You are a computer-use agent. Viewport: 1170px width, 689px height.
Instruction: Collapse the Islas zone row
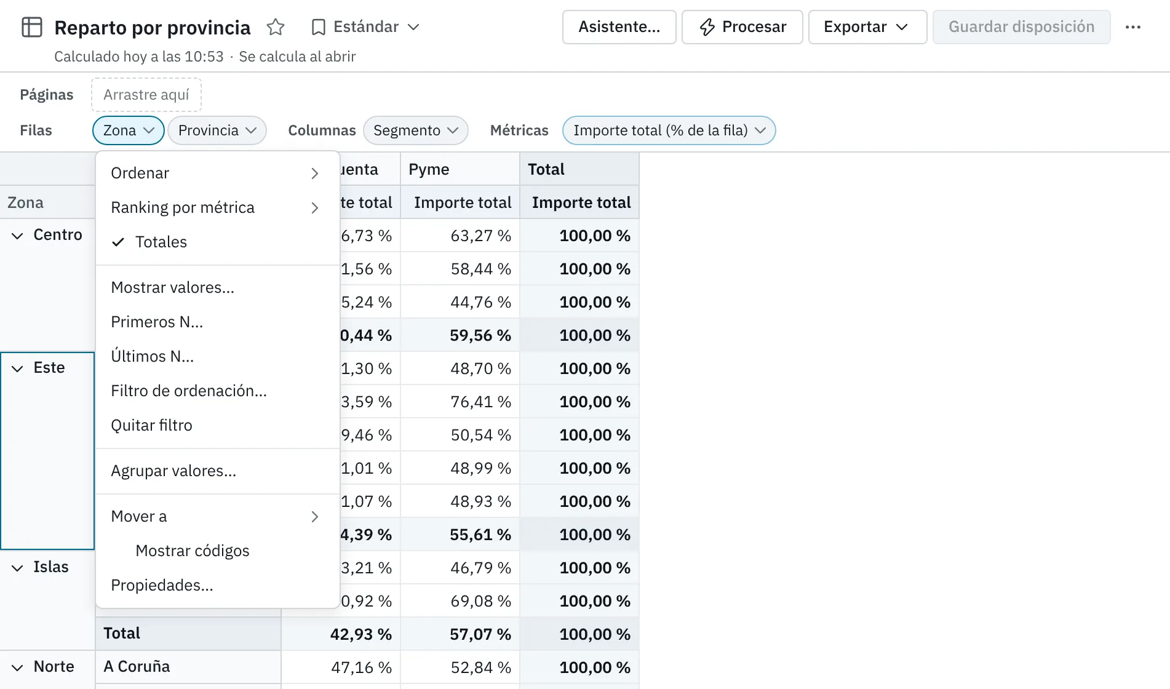tap(18, 568)
